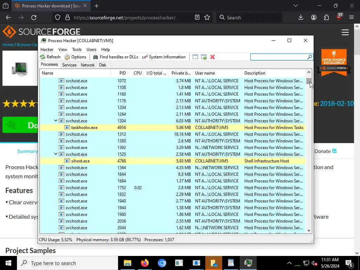Bookmark this page with star icon

pos(207,18)
